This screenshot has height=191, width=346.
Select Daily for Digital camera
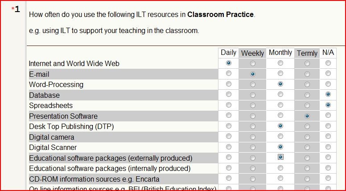coord(229,136)
